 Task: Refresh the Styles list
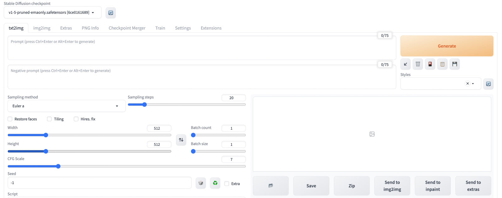pos(488,84)
